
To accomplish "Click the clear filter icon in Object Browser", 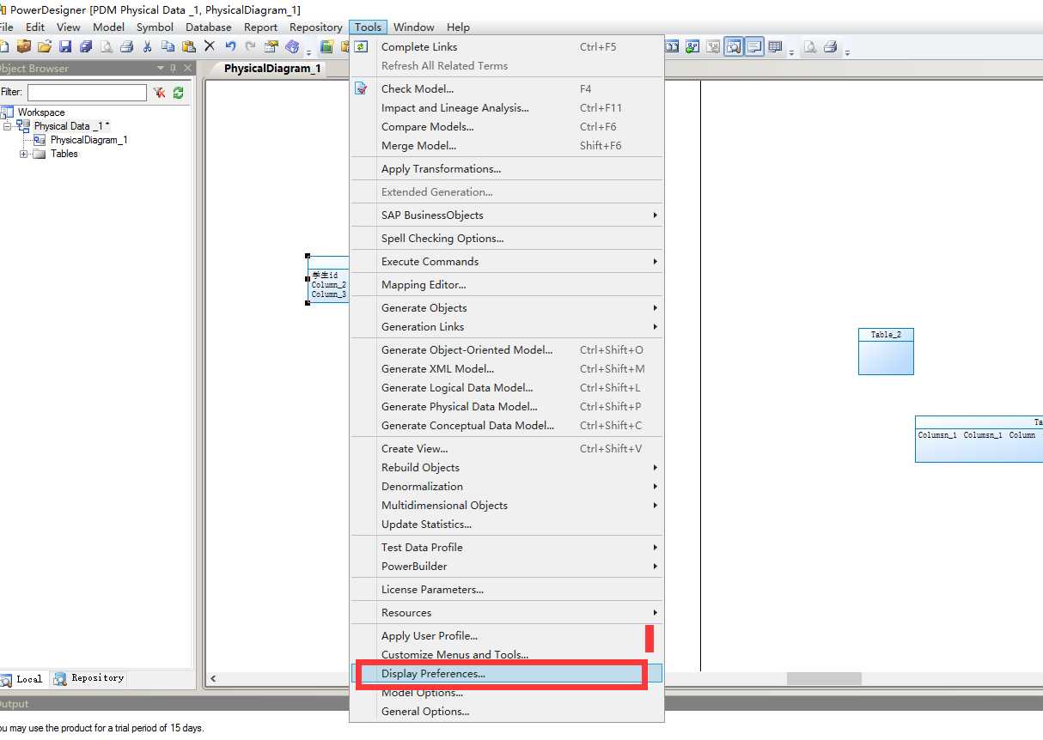I will 160,93.
